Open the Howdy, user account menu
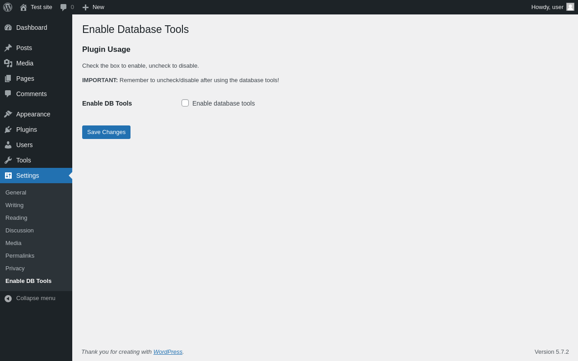The image size is (578, 361). (547, 7)
